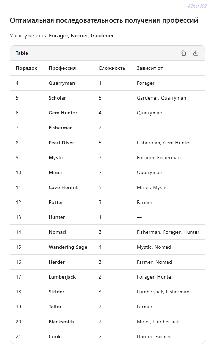Select the heading Оптимальная последовательность получения профессий
The image size is (209, 350).
104,20
